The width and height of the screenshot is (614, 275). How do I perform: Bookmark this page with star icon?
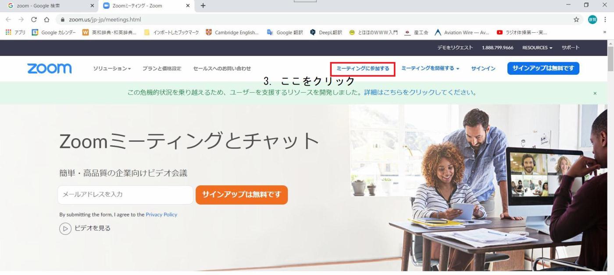tap(576, 20)
